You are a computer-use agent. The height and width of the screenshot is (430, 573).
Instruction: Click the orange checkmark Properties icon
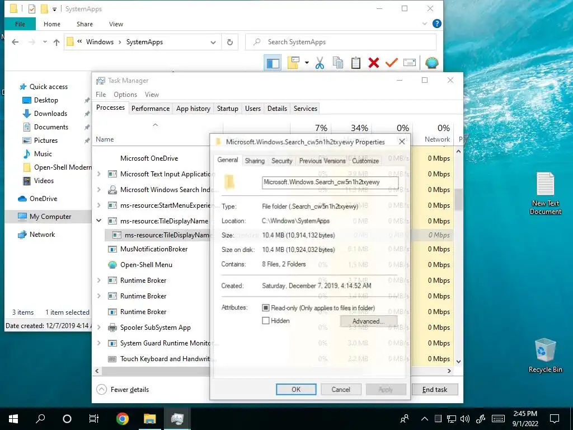tap(391, 63)
